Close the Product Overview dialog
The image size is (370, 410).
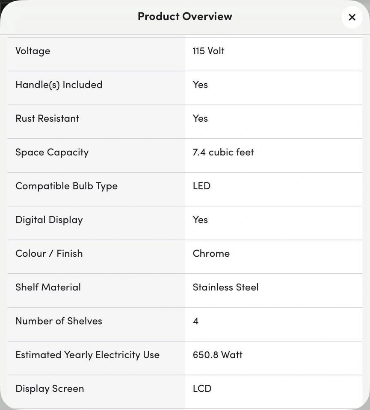[x=352, y=17]
